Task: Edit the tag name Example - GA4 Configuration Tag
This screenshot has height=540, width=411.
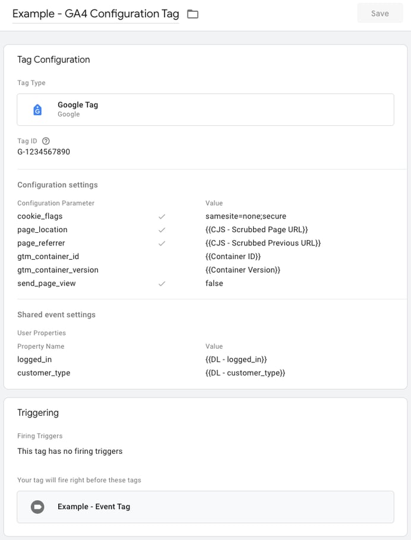Action: point(96,14)
